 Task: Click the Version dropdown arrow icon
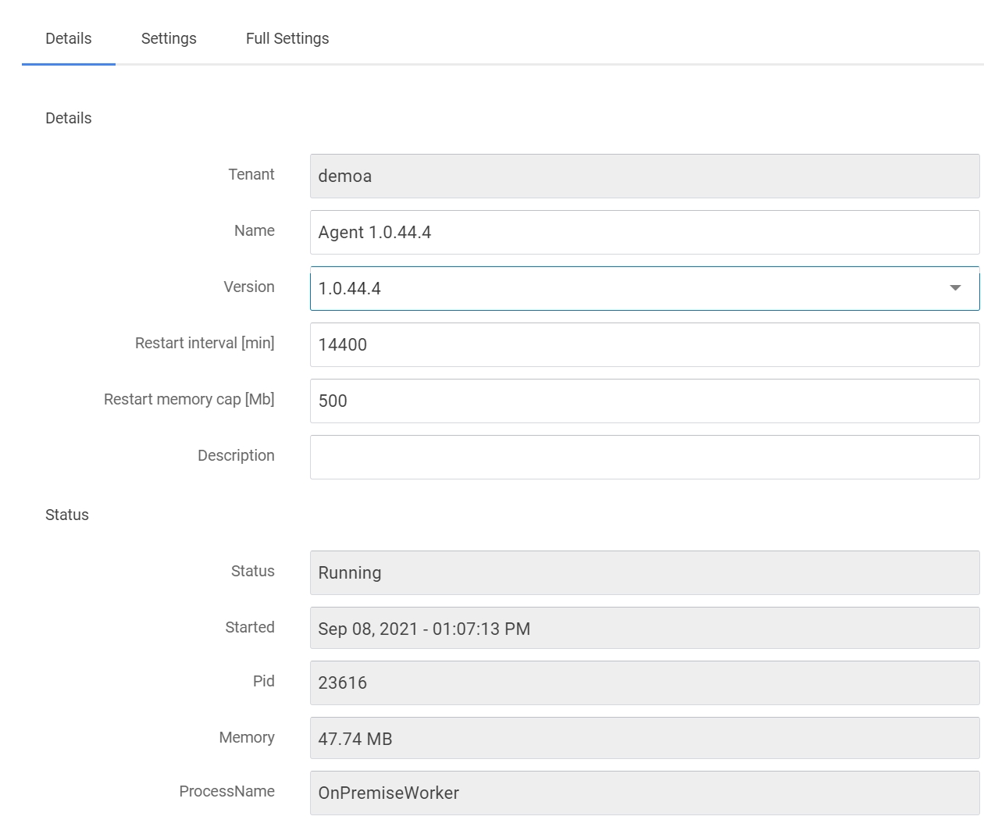[x=954, y=288]
